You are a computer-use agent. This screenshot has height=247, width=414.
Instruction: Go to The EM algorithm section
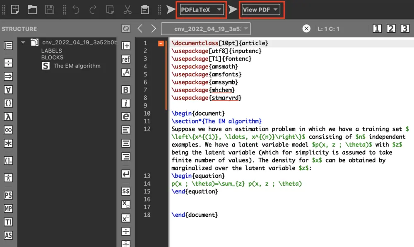[77, 66]
